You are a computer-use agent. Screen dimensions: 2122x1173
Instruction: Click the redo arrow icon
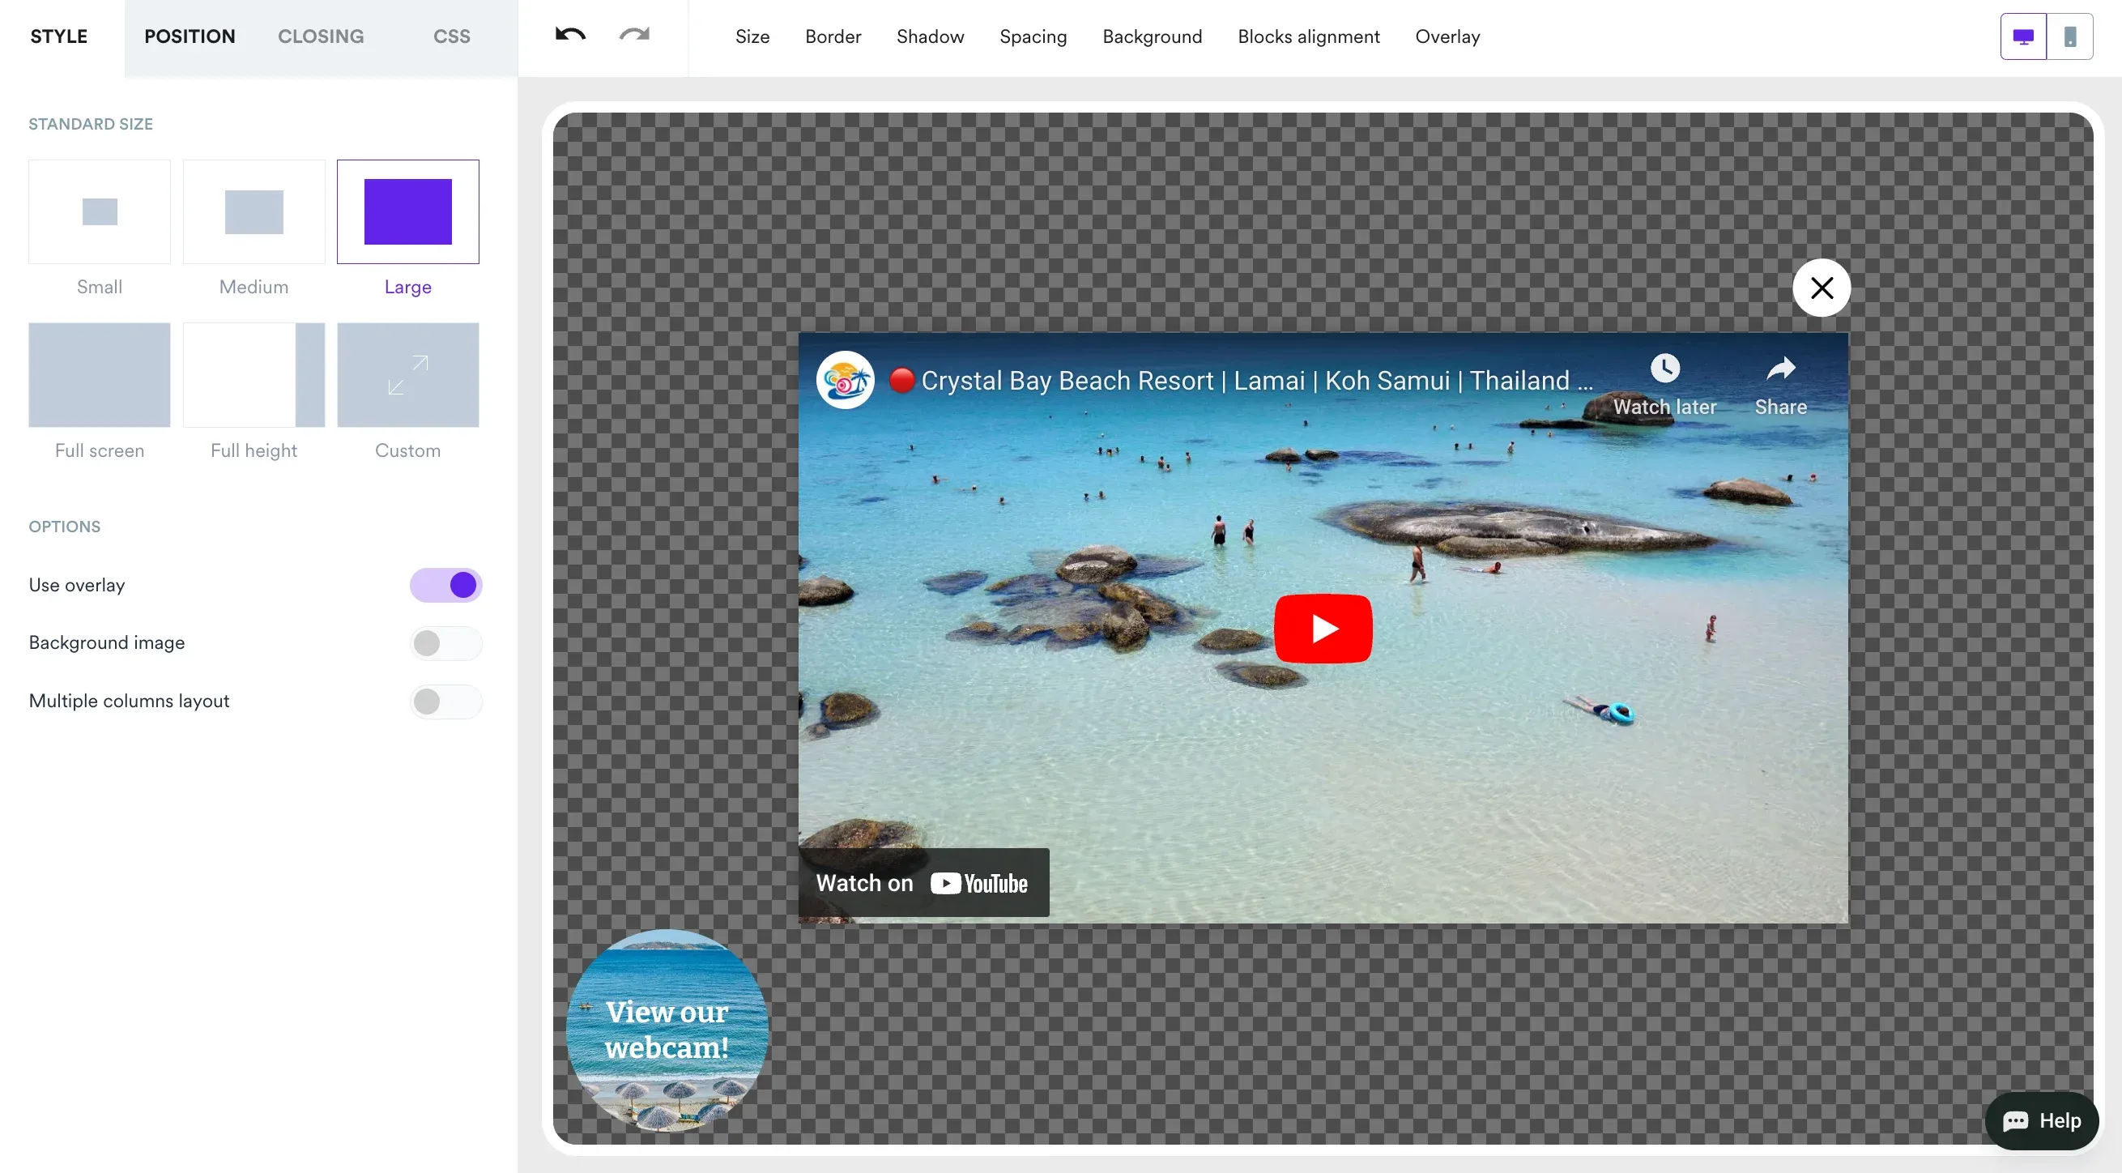(634, 35)
